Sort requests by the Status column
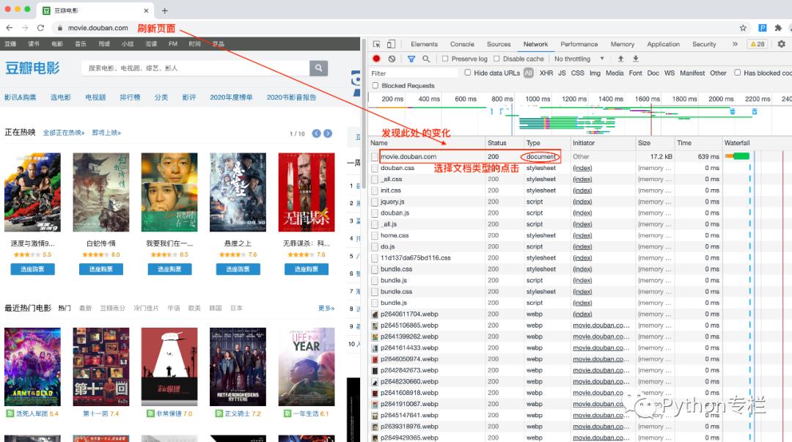The width and height of the screenshot is (792, 442). (505, 143)
